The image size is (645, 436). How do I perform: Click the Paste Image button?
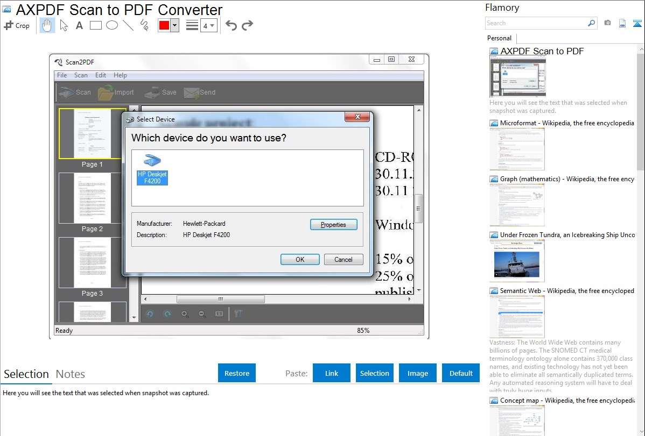(x=418, y=373)
